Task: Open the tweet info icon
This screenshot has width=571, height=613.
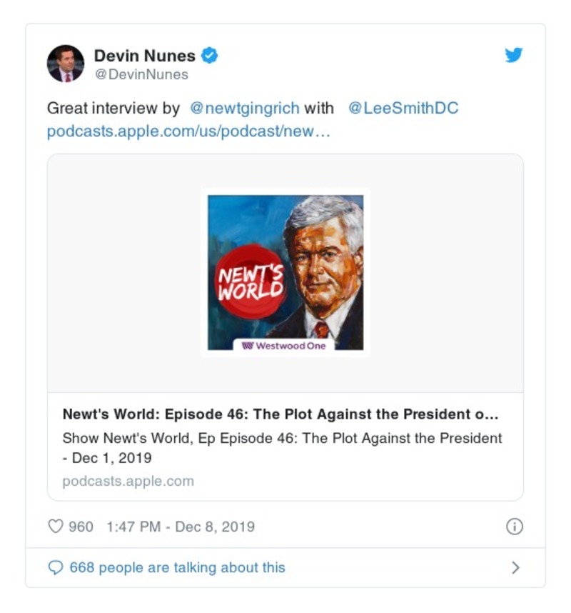Action: coord(515,527)
